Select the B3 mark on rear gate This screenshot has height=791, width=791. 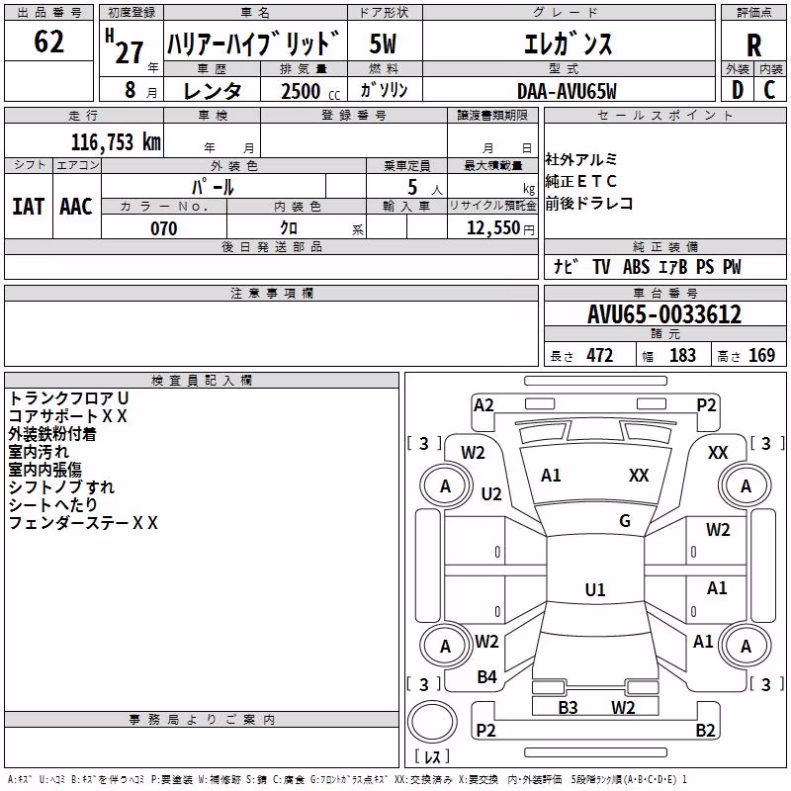(x=568, y=708)
